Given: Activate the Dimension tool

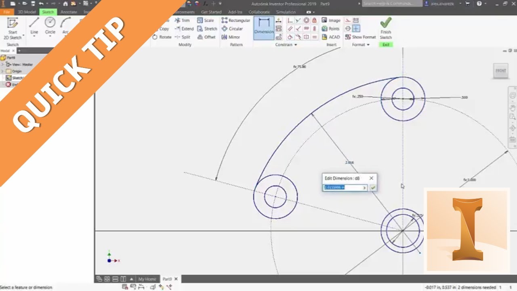Looking at the screenshot, I should point(264,27).
